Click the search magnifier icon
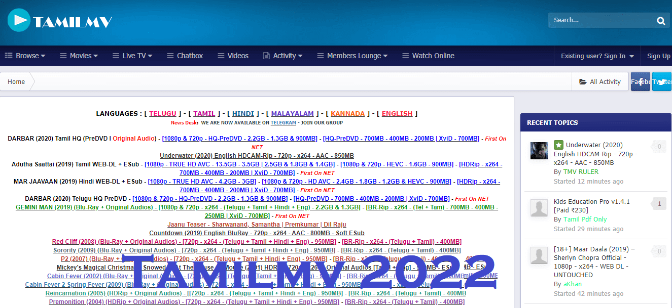The height and width of the screenshot is (308, 672). pyautogui.click(x=661, y=21)
